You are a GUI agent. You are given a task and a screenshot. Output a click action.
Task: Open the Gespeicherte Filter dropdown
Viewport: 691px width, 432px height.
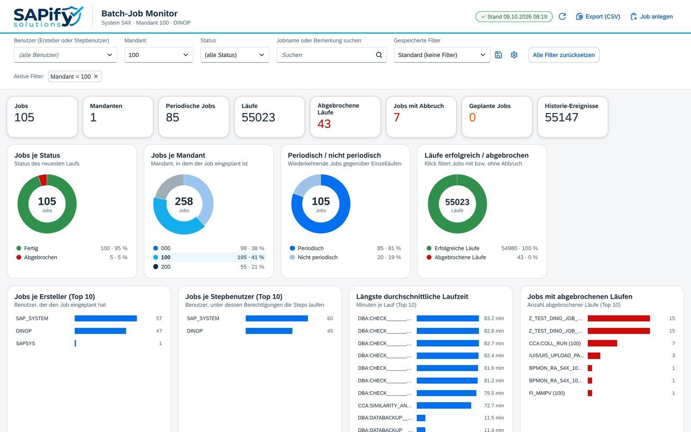(442, 55)
